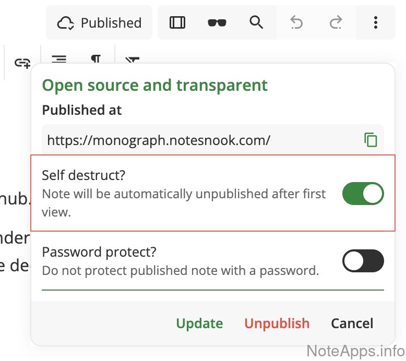The width and height of the screenshot is (406, 361).
Task: Enable reading mode with the sunglasses icon
Action: [217, 22]
